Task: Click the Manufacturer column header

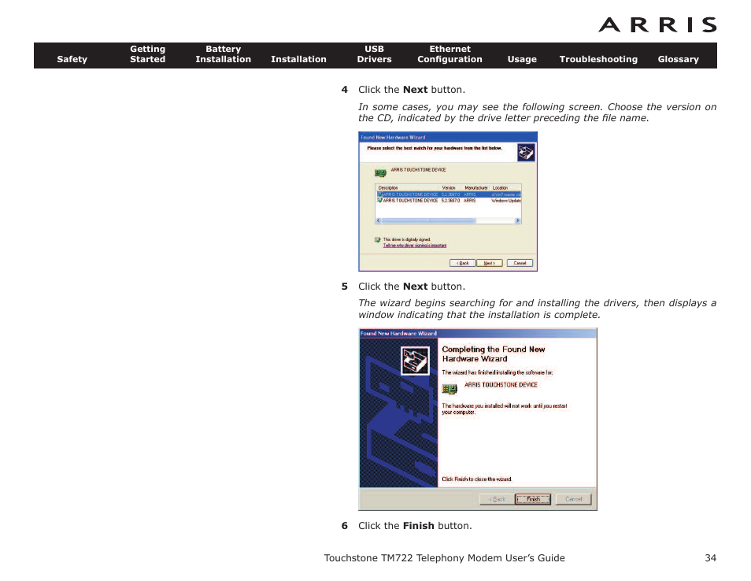Action: click(x=476, y=187)
